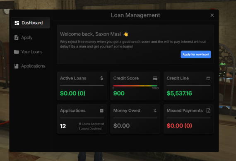This screenshot has height=161, width=236.
Task: Click the waving hand emoji
Action: tap(125, 34)
